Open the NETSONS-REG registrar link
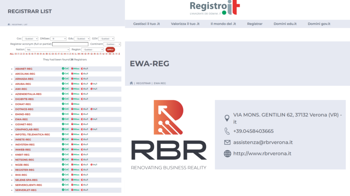 25,160
